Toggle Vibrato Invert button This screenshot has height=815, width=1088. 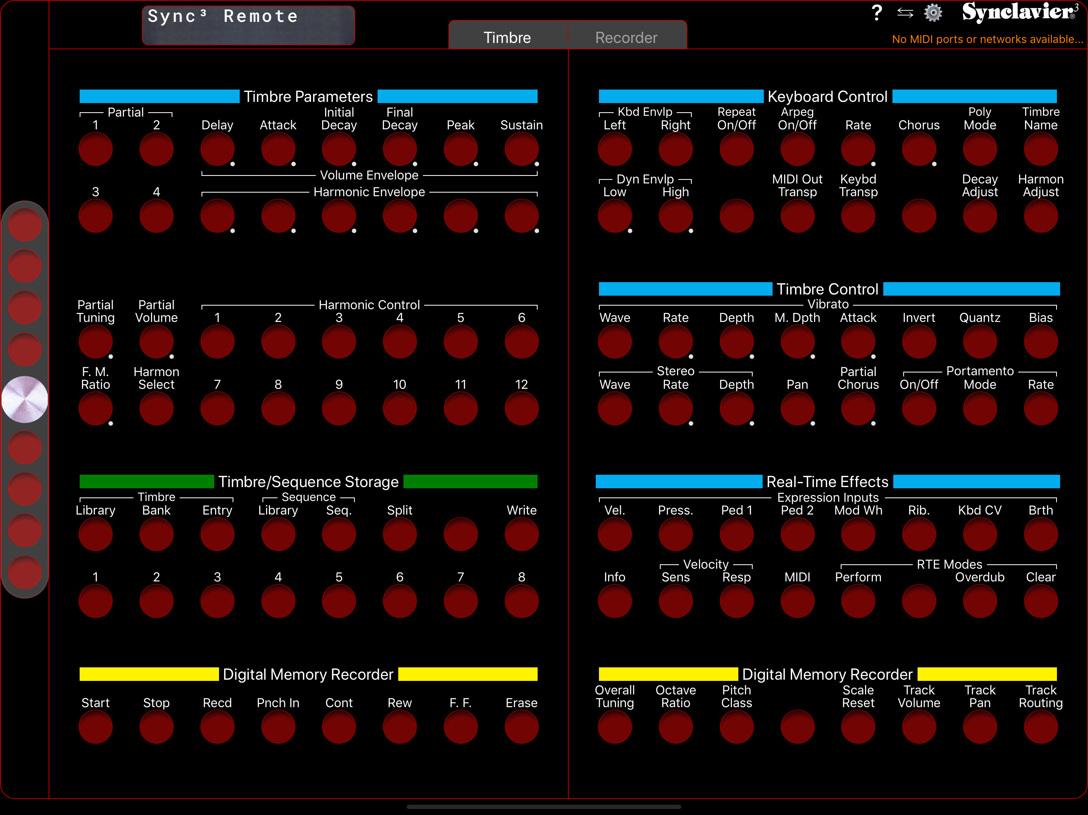(919, 342)
